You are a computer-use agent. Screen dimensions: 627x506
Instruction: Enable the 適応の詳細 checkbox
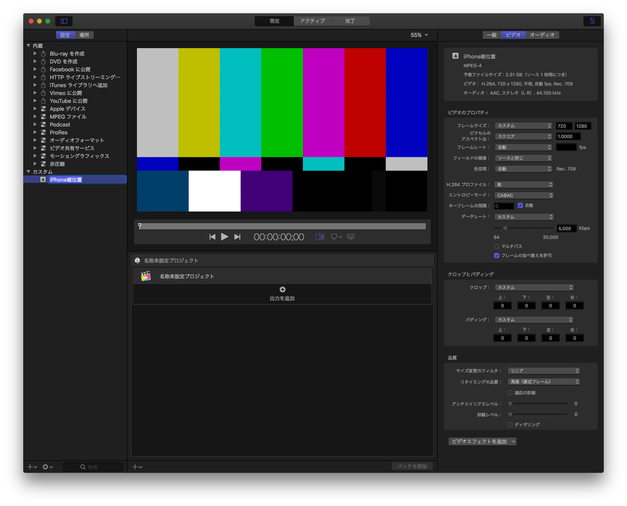[x=510, y=393]
